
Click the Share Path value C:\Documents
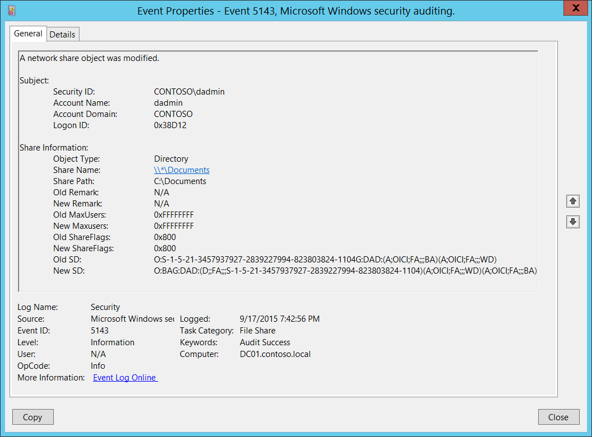click(180, 181)
